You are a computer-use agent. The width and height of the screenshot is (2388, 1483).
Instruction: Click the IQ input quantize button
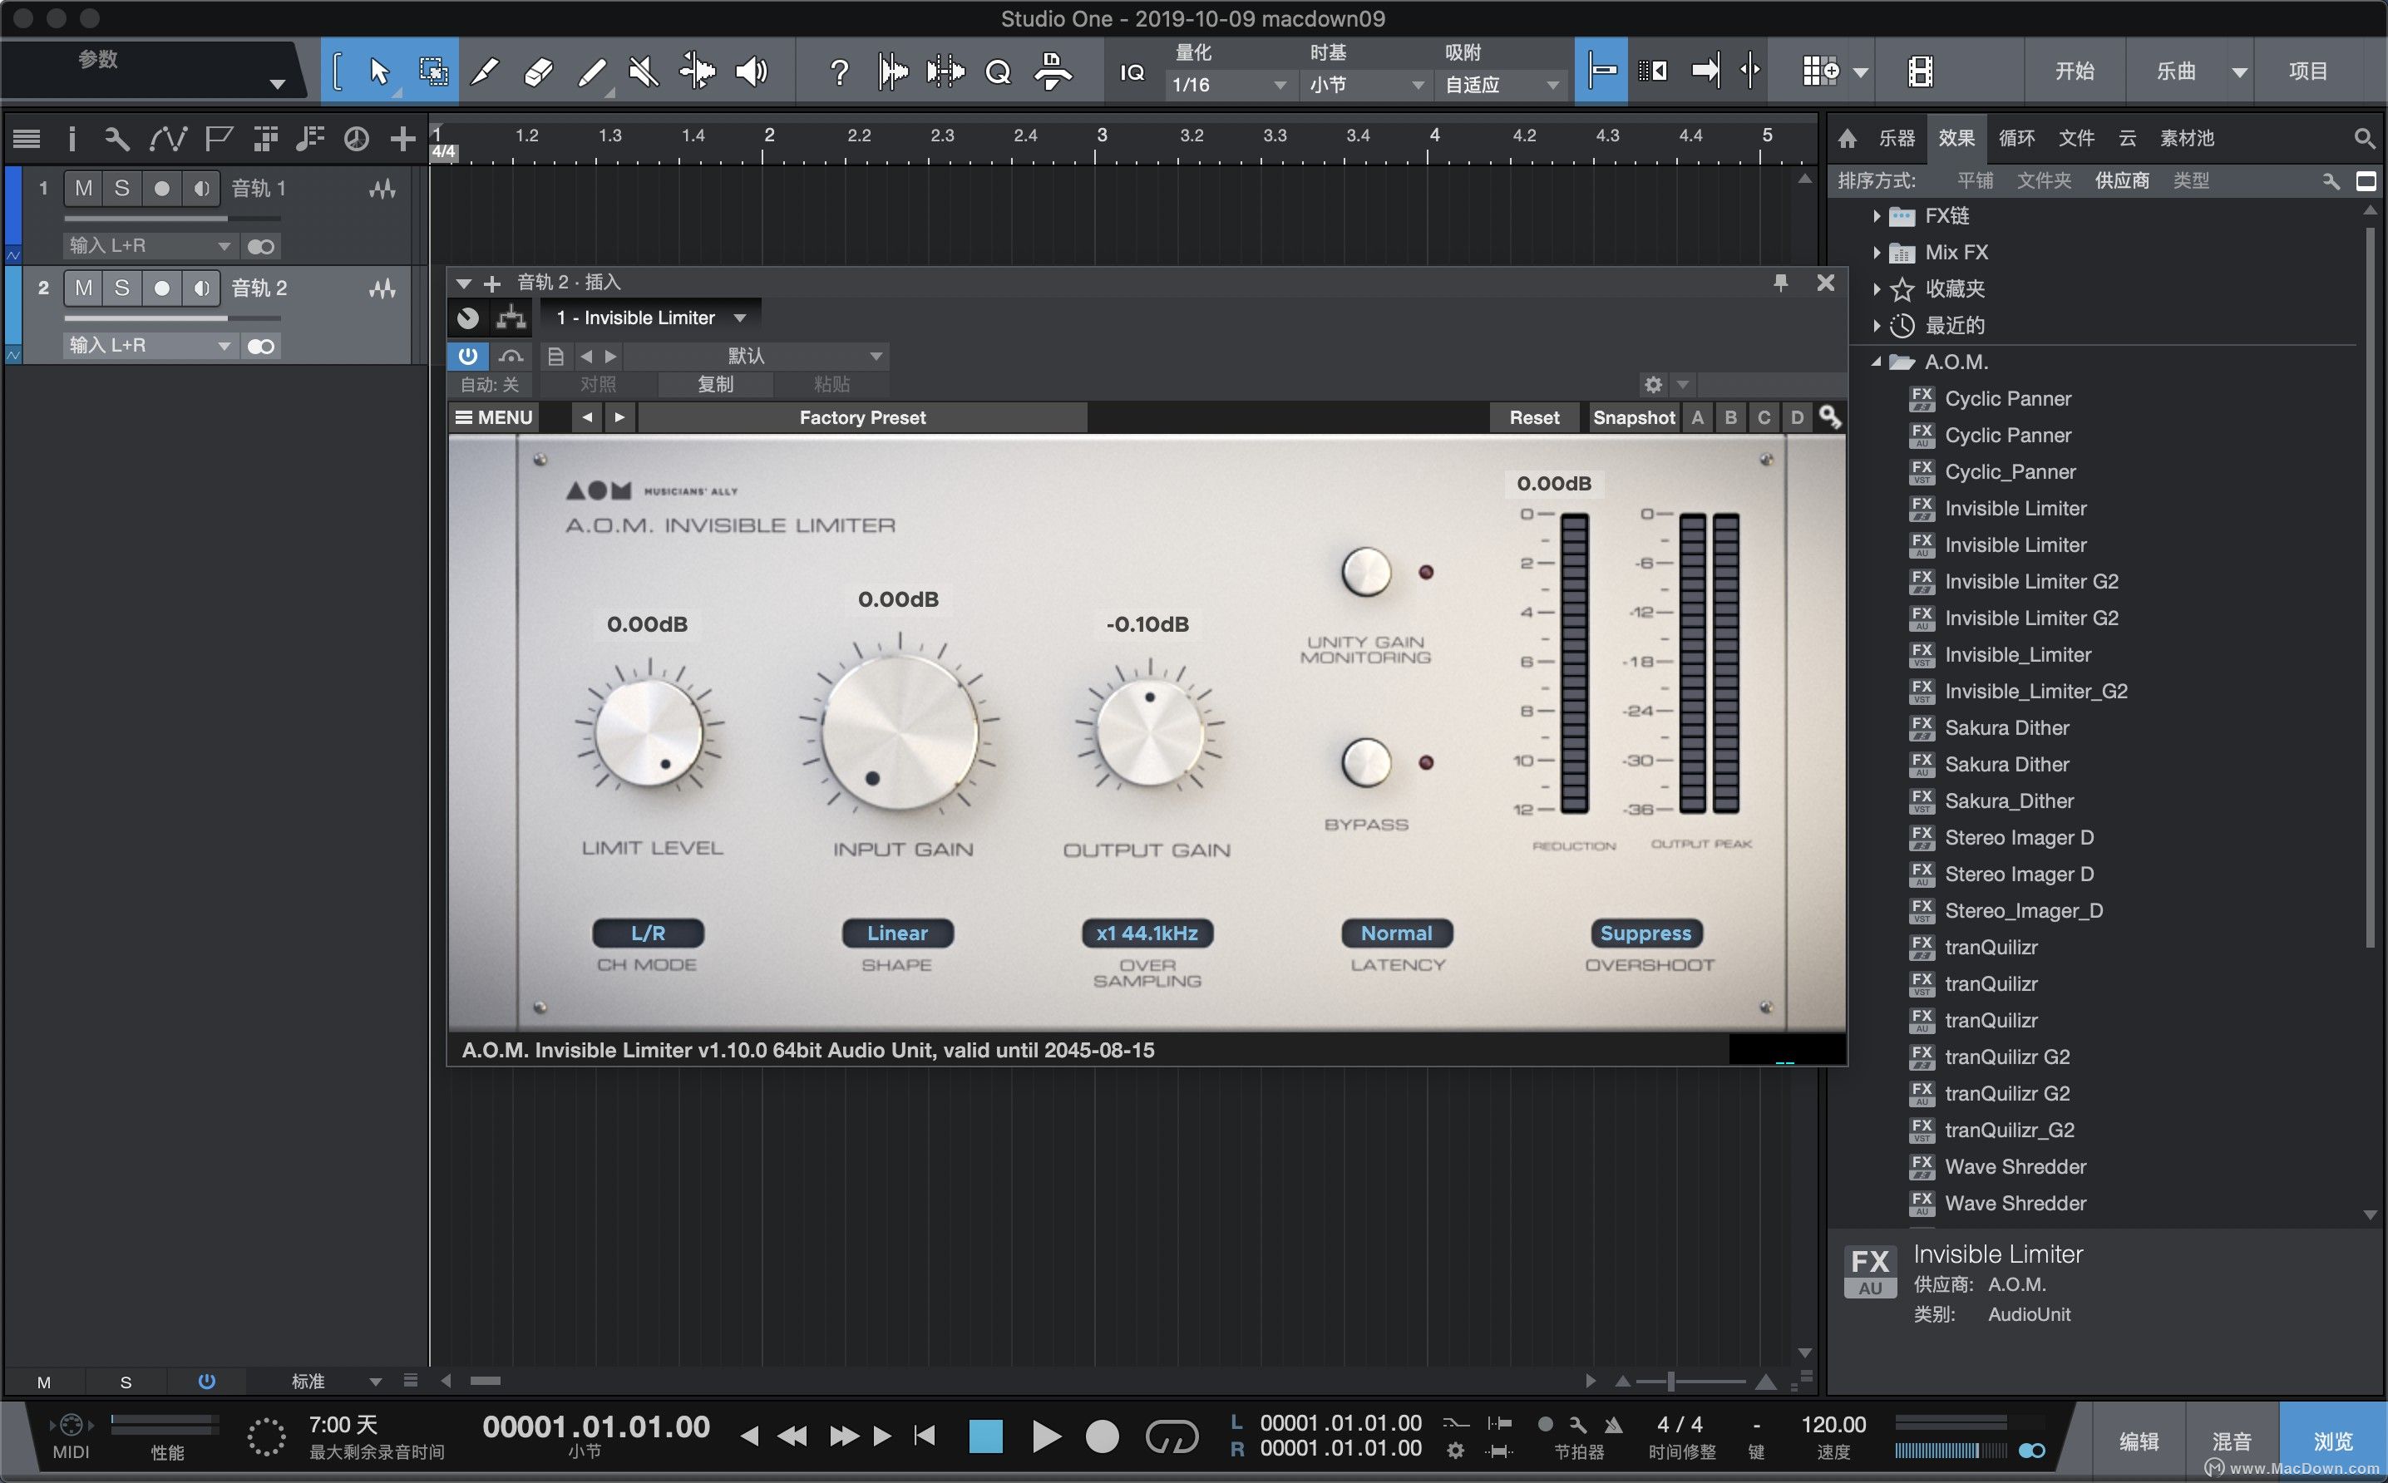coord(1131,71)
